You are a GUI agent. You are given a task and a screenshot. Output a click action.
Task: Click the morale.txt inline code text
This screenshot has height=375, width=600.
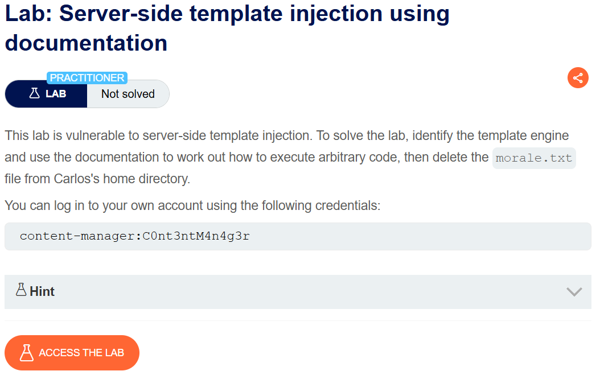pyautogui.click(x=533, y=158)
